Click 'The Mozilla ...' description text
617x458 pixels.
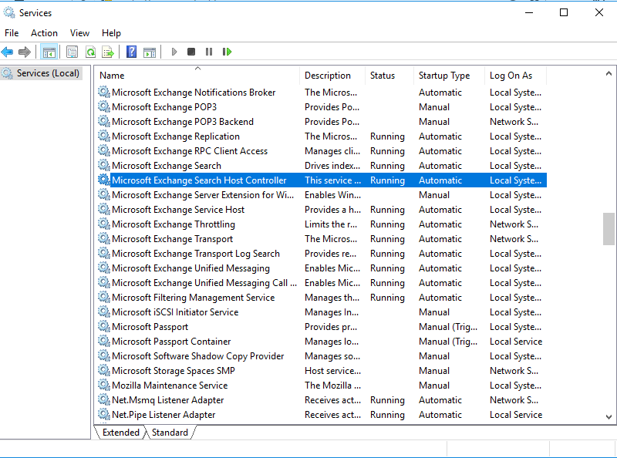pyautogui.click(x=332, y=385)
